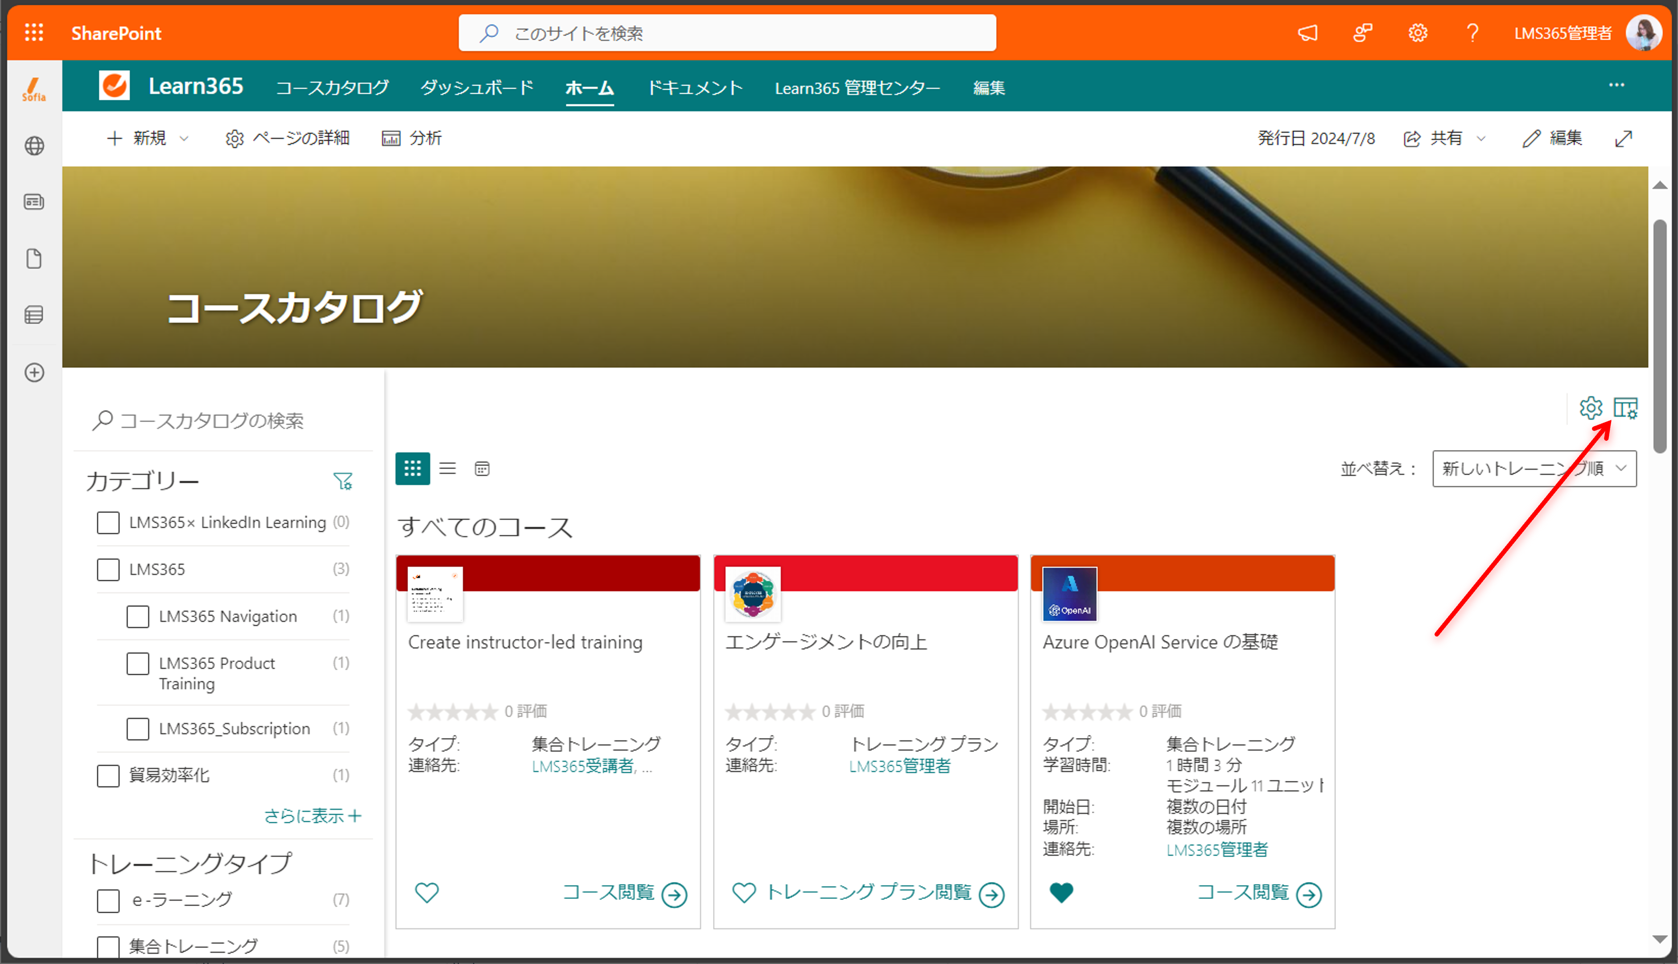This screenshot has width=1678, height=964.
Task: Click the star rating on Create instructor-led training
Action: pos(453,712)
